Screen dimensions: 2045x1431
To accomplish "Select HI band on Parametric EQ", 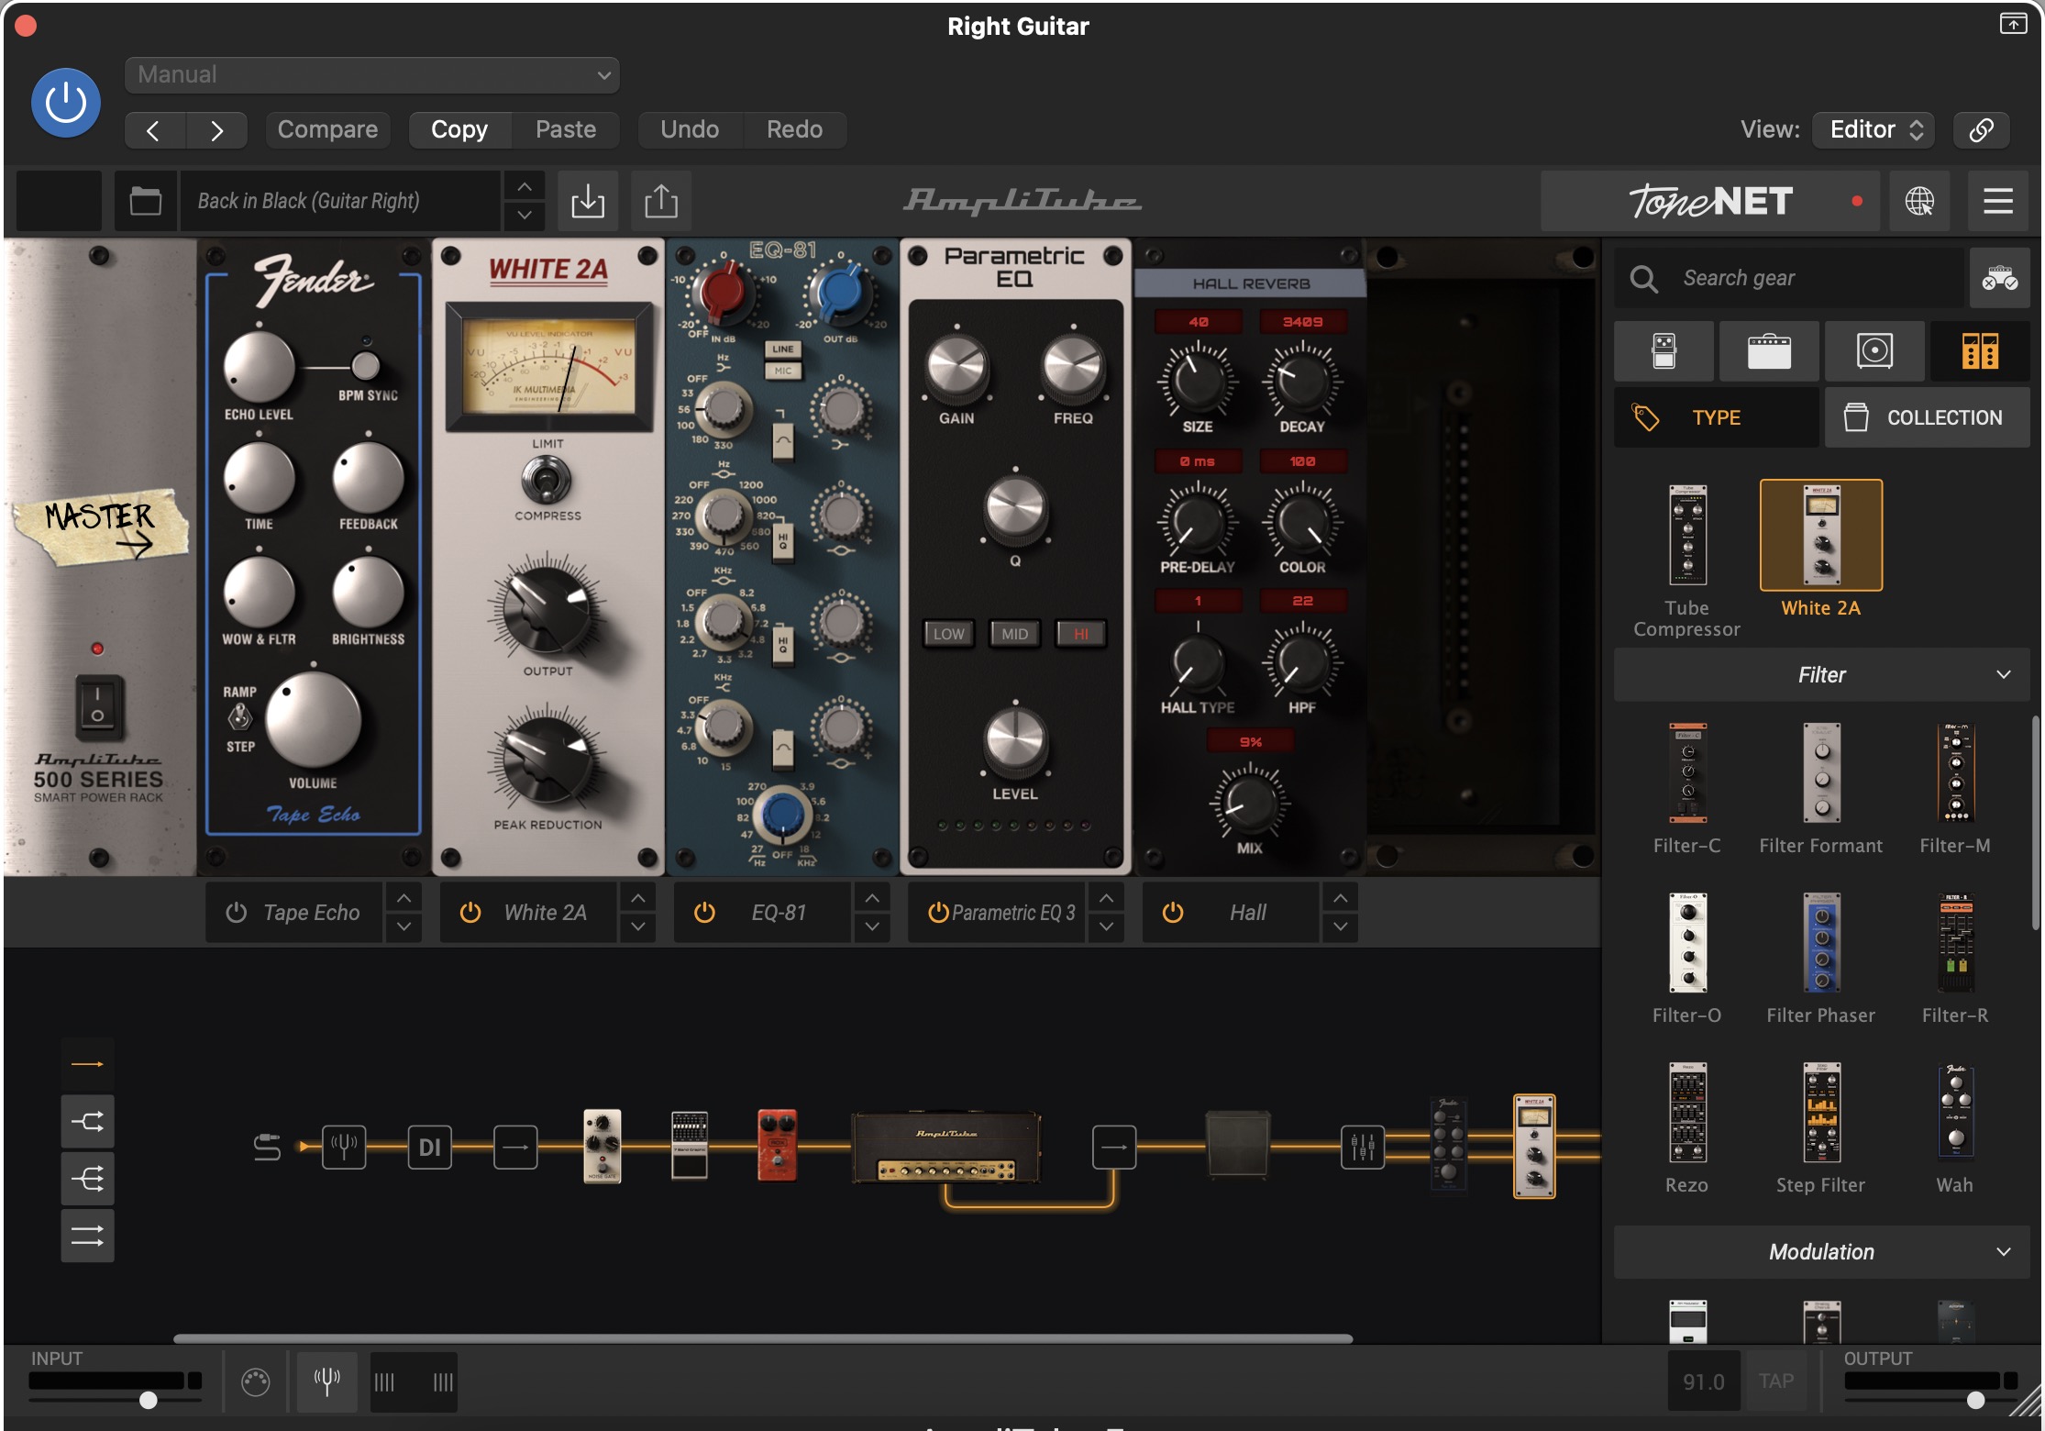I will (x=1081, y=634).
